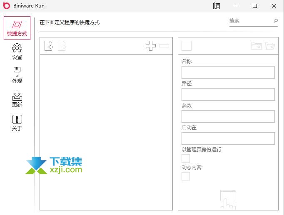
Task: Click the search magnifier icon
Action: 276,21
